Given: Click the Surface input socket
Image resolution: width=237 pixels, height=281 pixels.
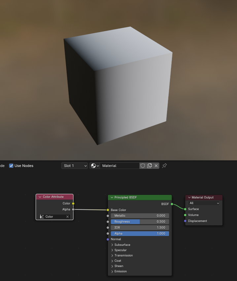Looking at the screenshot, I should tap(185, 209).
